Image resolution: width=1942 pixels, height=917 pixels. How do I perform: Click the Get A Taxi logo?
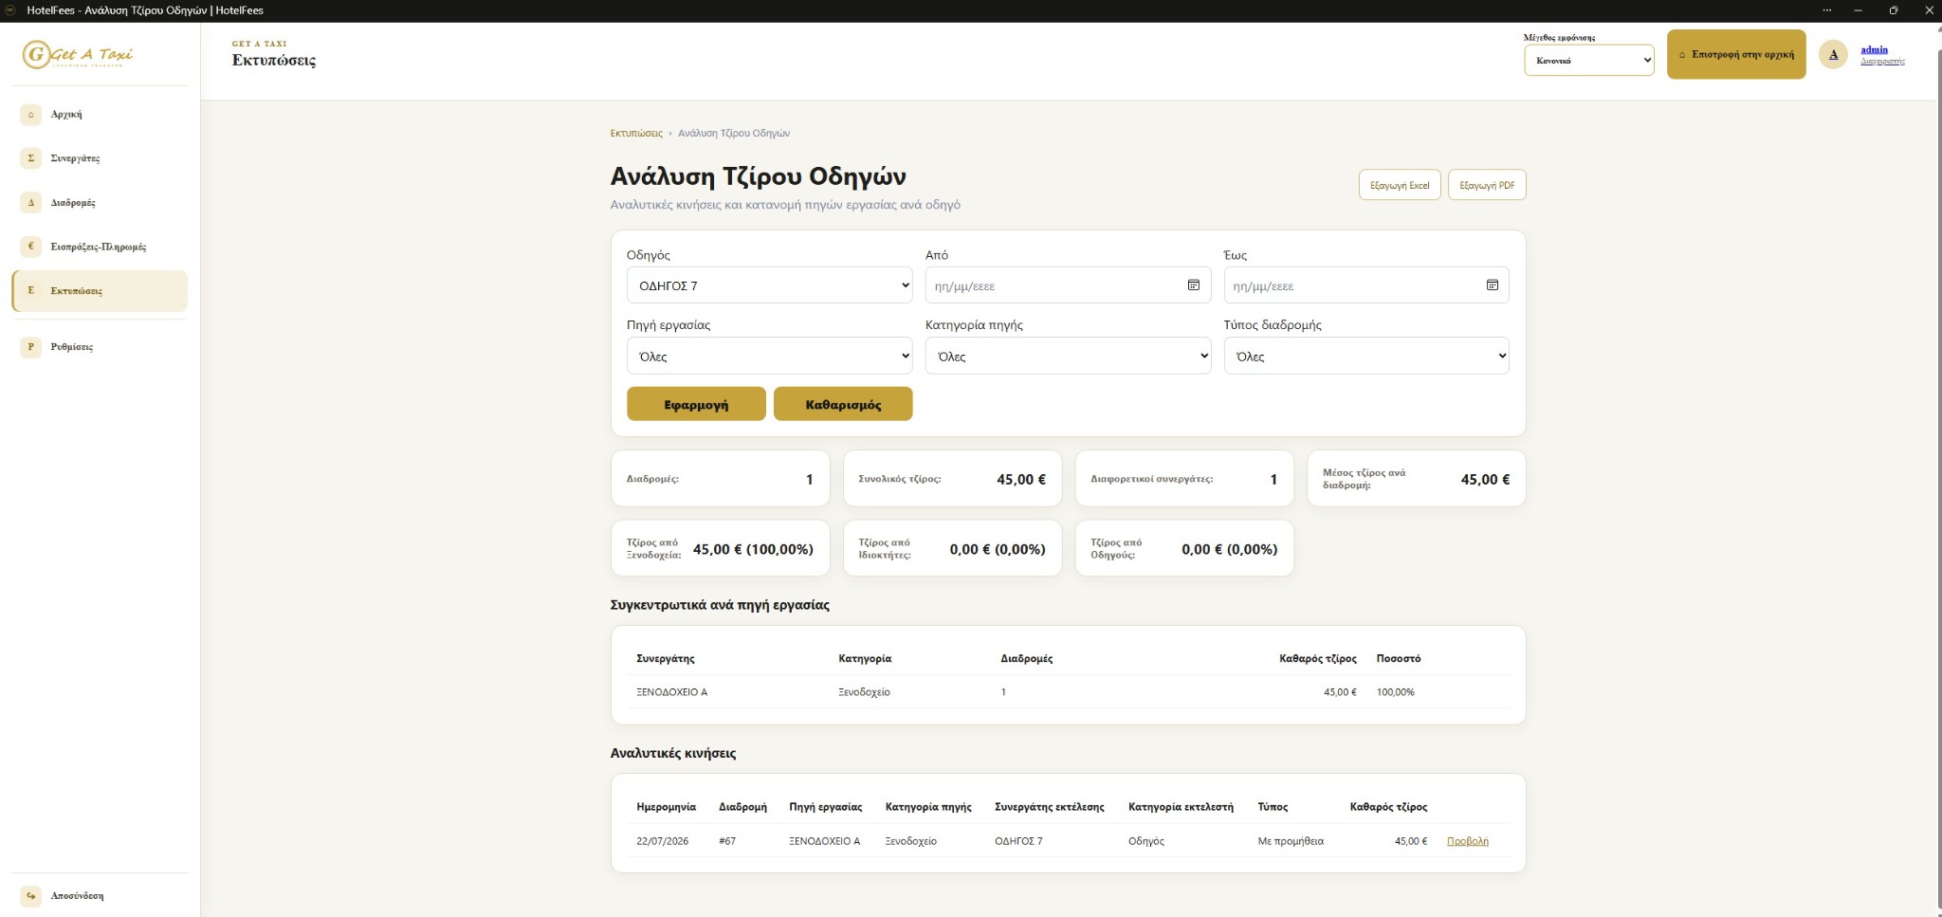[78, 54]
